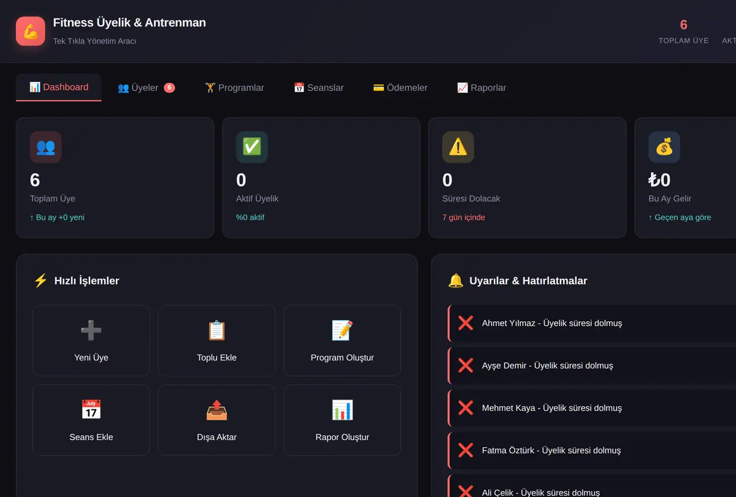Click the red X next to Ahmet Yılmaz

(466, 323)
